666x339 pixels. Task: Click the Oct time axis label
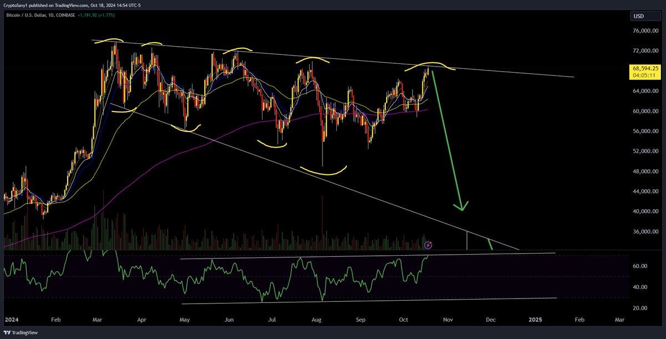403,320
